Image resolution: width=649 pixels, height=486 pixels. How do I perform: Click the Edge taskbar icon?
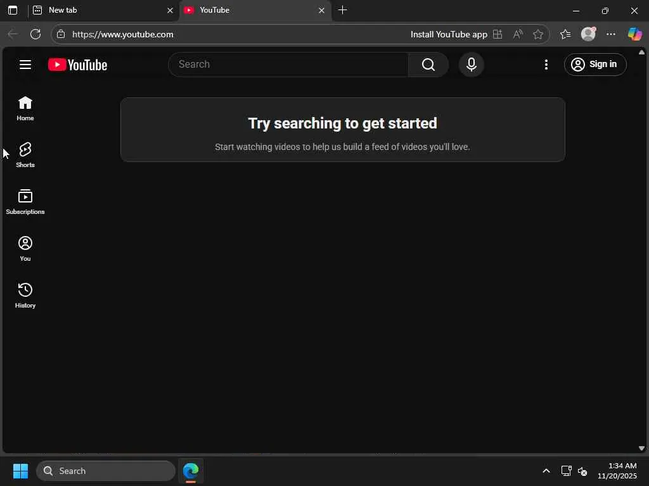pos(191,471)
